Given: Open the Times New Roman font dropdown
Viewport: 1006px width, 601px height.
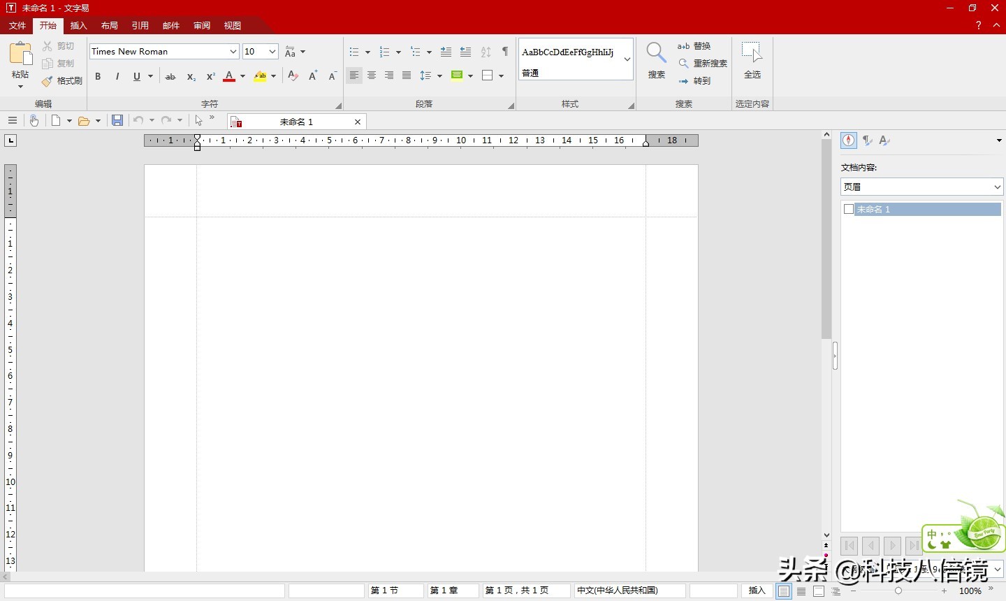Looking at the screenshot, I should click(x=233, y=52).
